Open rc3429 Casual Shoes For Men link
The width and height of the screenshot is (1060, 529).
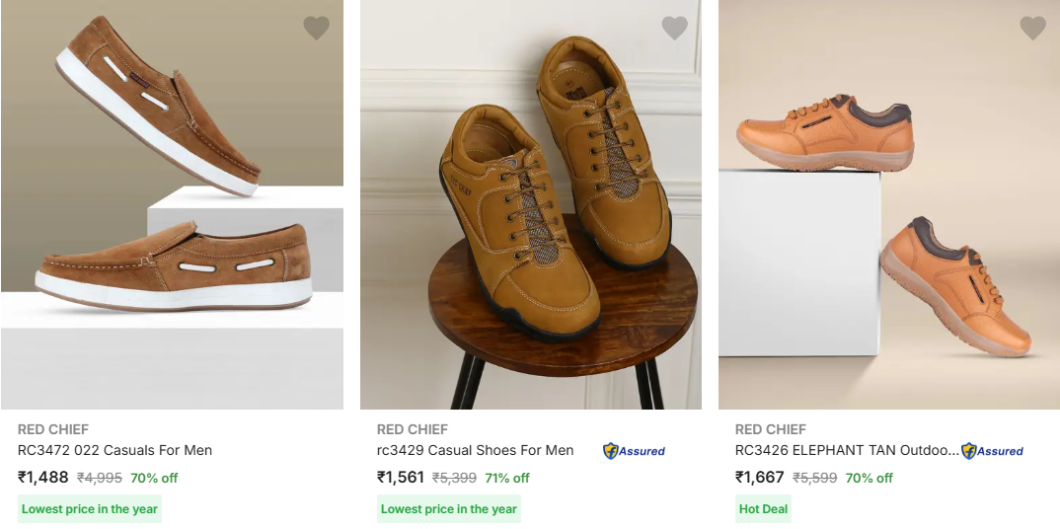[475, 450]
